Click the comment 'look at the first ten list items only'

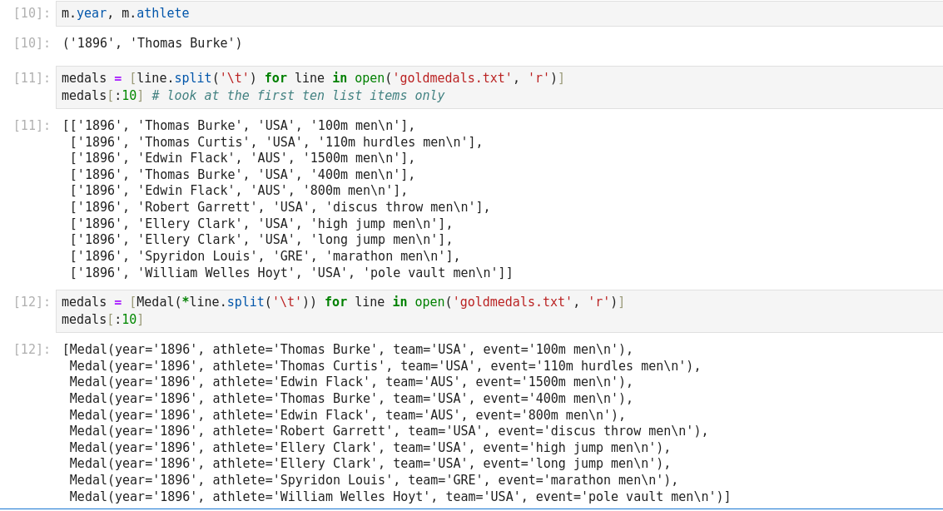click(298, 95)
